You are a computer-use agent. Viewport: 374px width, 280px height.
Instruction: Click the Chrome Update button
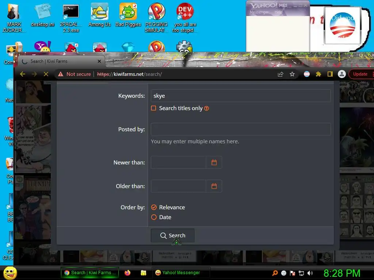pos(360,74)
